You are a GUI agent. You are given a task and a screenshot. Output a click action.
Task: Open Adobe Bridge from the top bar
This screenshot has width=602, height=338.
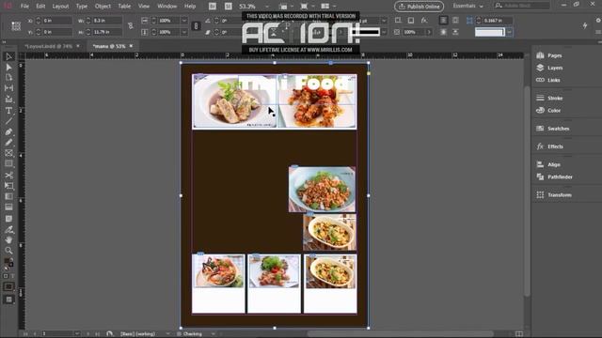click(213, 7)
